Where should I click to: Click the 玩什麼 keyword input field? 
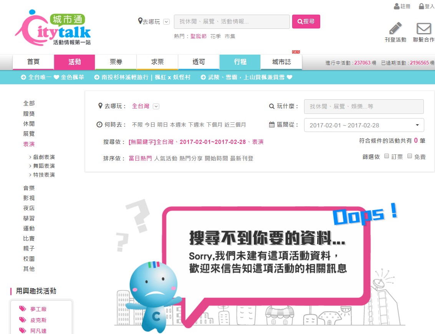point(364,107)
